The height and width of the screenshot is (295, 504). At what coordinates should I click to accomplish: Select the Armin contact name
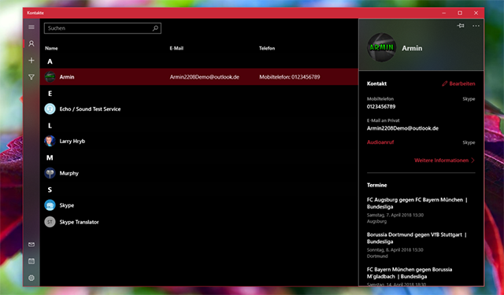pyautogui.click(x=67, y=77)
